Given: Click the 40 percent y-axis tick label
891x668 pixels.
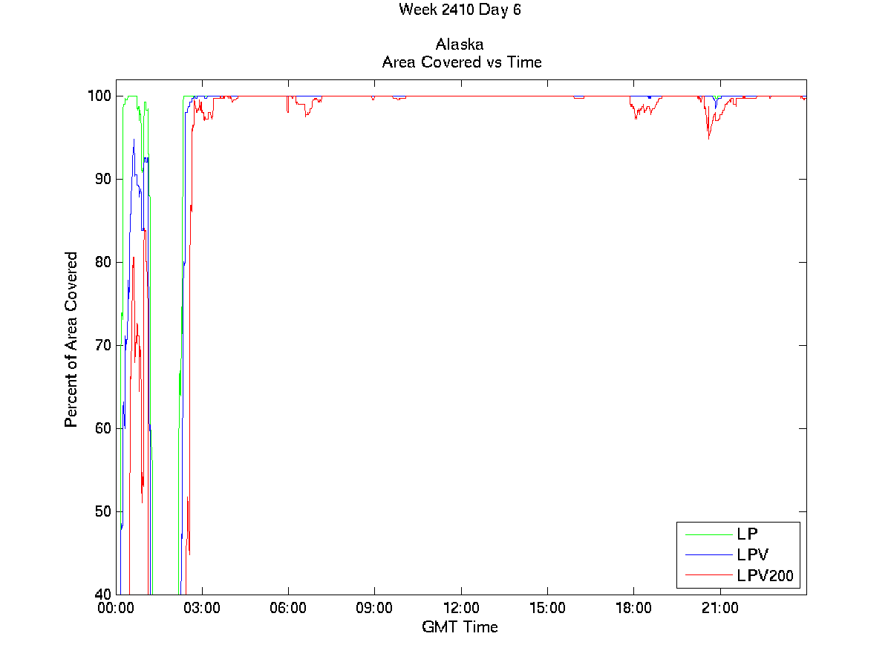Looking at the screenshot, I should click(103, 595).
